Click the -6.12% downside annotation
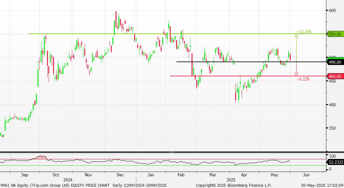Viewport: 344px width, 188px height. tap(303, 79)
